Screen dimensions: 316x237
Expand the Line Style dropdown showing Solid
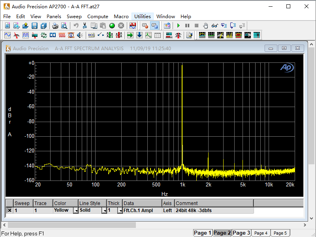(x=104, y=211)
